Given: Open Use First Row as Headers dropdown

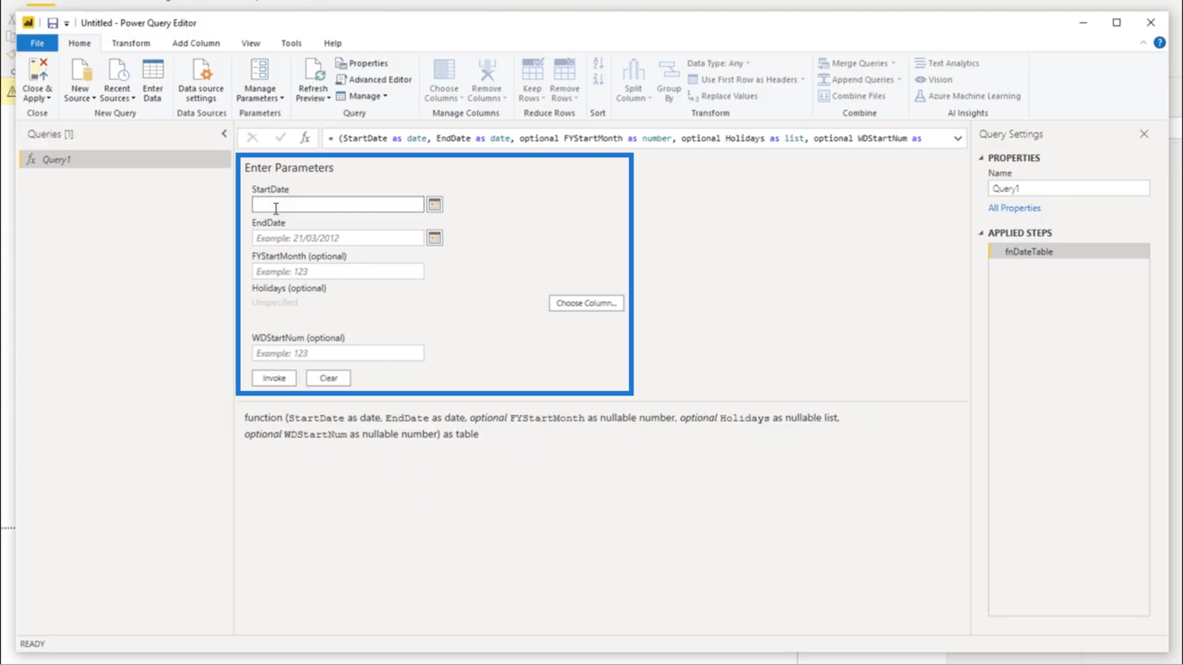Looking at the screenshot, I should tap(746, 80).
